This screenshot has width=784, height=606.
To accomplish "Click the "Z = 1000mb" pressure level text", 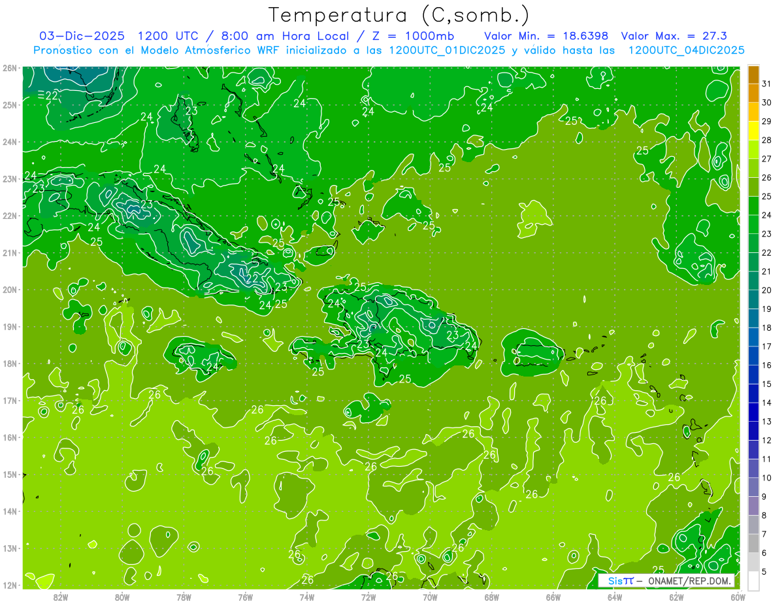I will (x=414, y=35).
